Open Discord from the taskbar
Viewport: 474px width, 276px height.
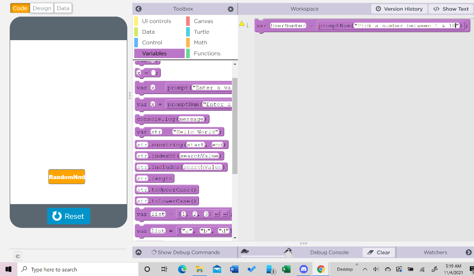click(304, 269)
